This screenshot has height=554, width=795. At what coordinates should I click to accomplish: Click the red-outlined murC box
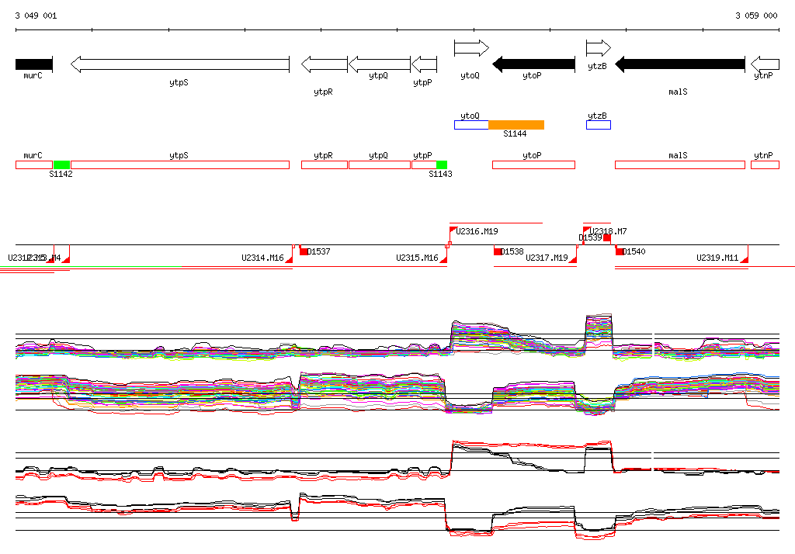[34, 164]
